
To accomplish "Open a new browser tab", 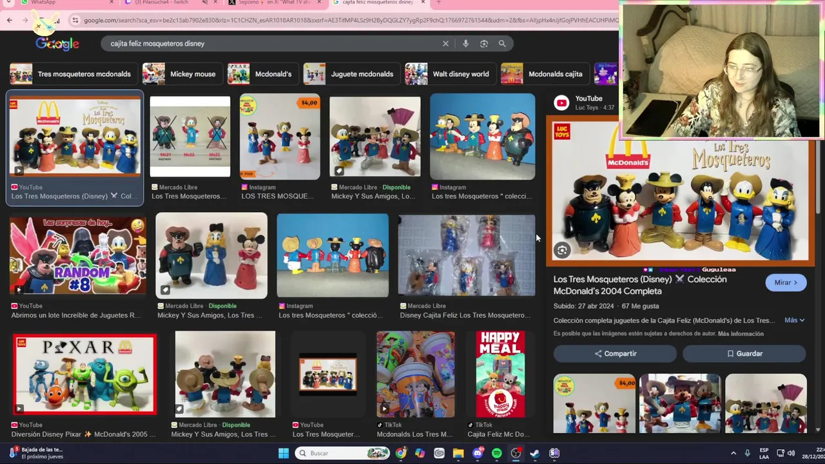I will pyautogui.click(x=439, y=3).
